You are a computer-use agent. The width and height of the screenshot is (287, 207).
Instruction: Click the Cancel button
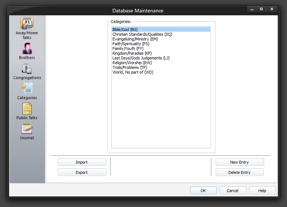pyautogui.click(x=233, y=191)
